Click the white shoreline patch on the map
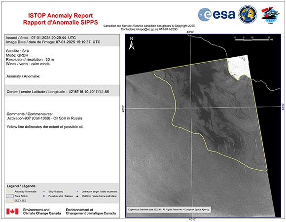The width and height of the screenshot is (286, 222). 238,67
